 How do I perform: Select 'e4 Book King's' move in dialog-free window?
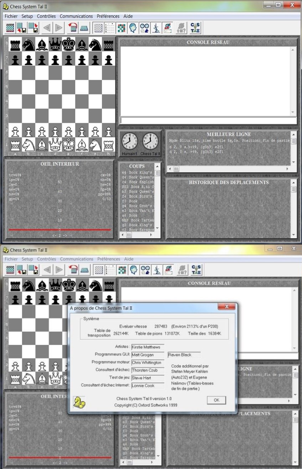(138, 173)
